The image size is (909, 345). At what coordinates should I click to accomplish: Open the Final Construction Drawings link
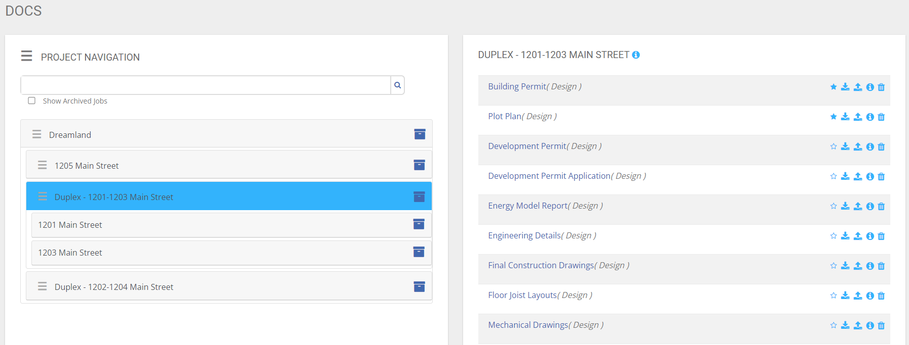coord(541,265)
